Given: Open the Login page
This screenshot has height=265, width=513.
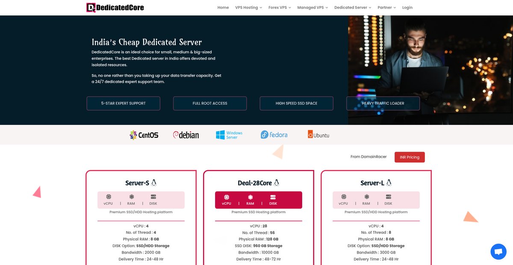Looking at the screenshot, I should pos(407,7).
